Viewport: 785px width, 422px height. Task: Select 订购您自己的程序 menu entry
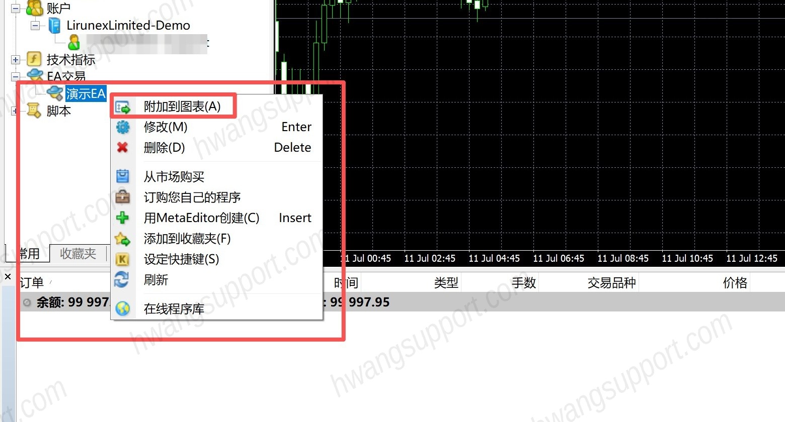(217, 197)
